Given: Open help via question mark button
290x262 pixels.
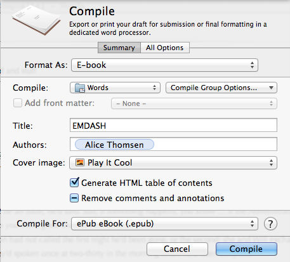Looking at the screenshot, I should [x=270, y=224].
